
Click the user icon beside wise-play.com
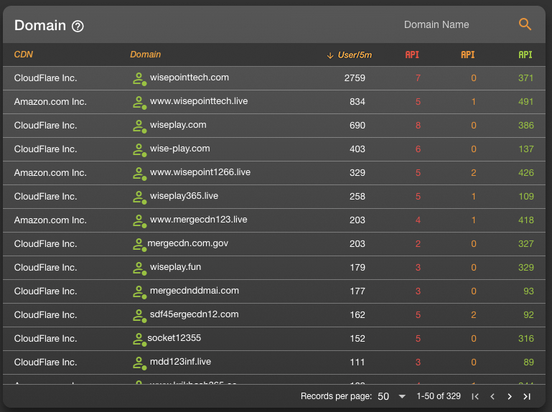(139, 150)
